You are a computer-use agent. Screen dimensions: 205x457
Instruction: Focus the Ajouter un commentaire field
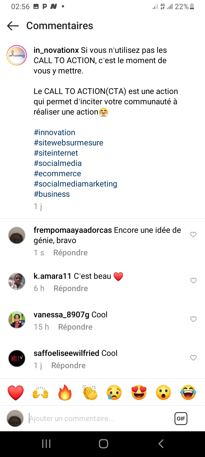tap(97, 419)
